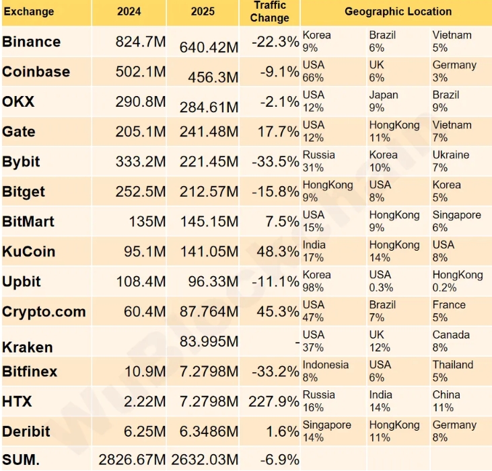Click the 2025 column header
492x471 pixels.
click(x=203, y=12)
